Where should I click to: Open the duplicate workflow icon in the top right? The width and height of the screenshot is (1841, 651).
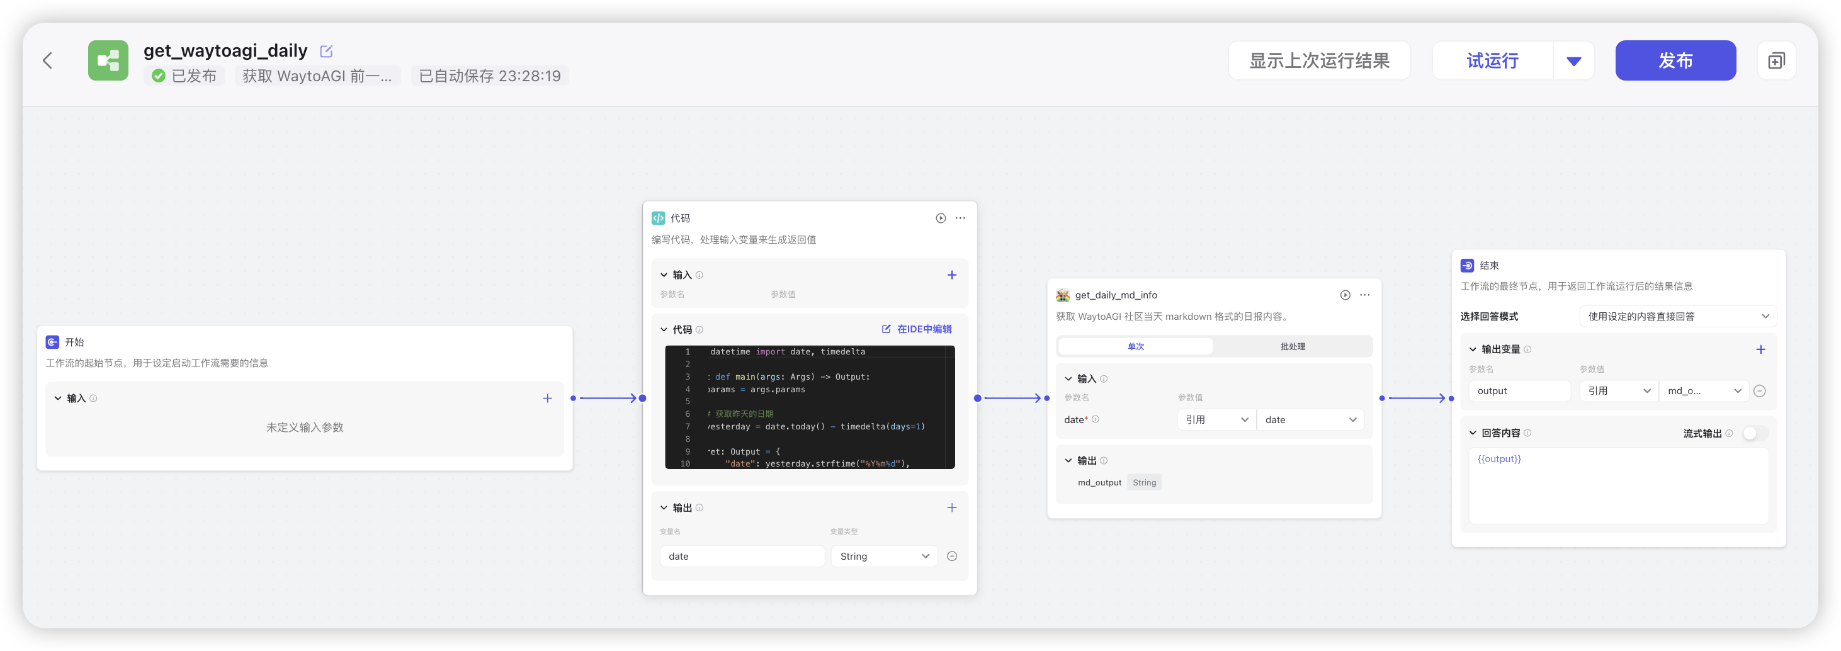1776,60
